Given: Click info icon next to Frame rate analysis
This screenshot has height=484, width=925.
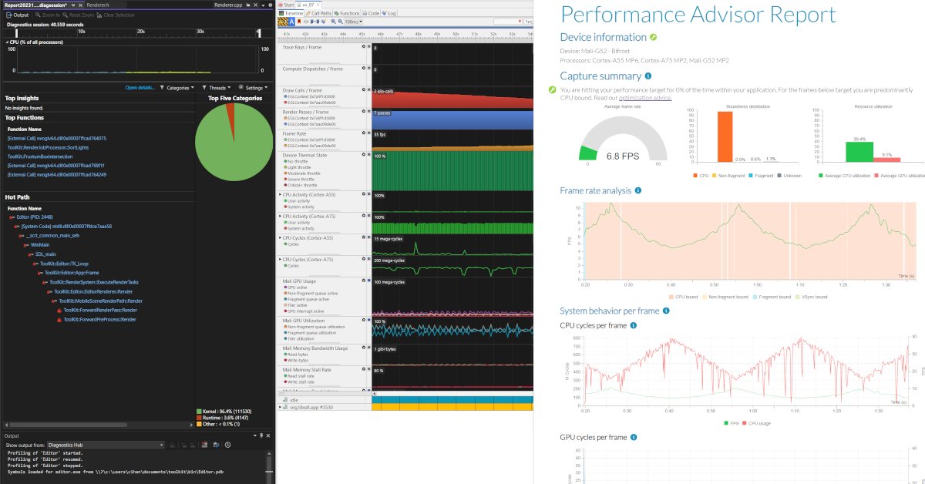Looking at the screenshot, I should coord(638,190).
